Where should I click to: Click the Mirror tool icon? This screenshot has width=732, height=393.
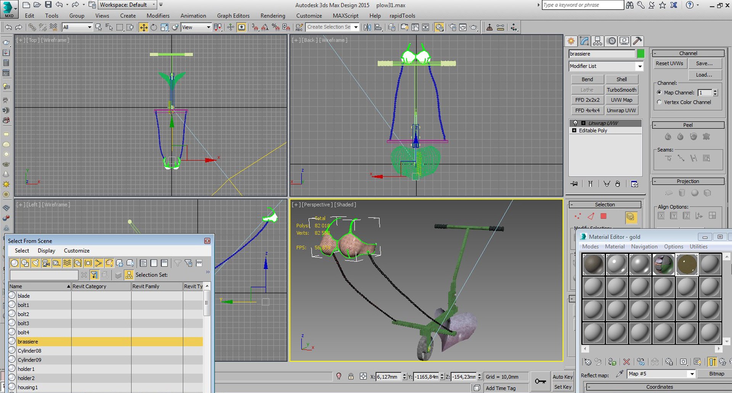click(x=367, y=27)
